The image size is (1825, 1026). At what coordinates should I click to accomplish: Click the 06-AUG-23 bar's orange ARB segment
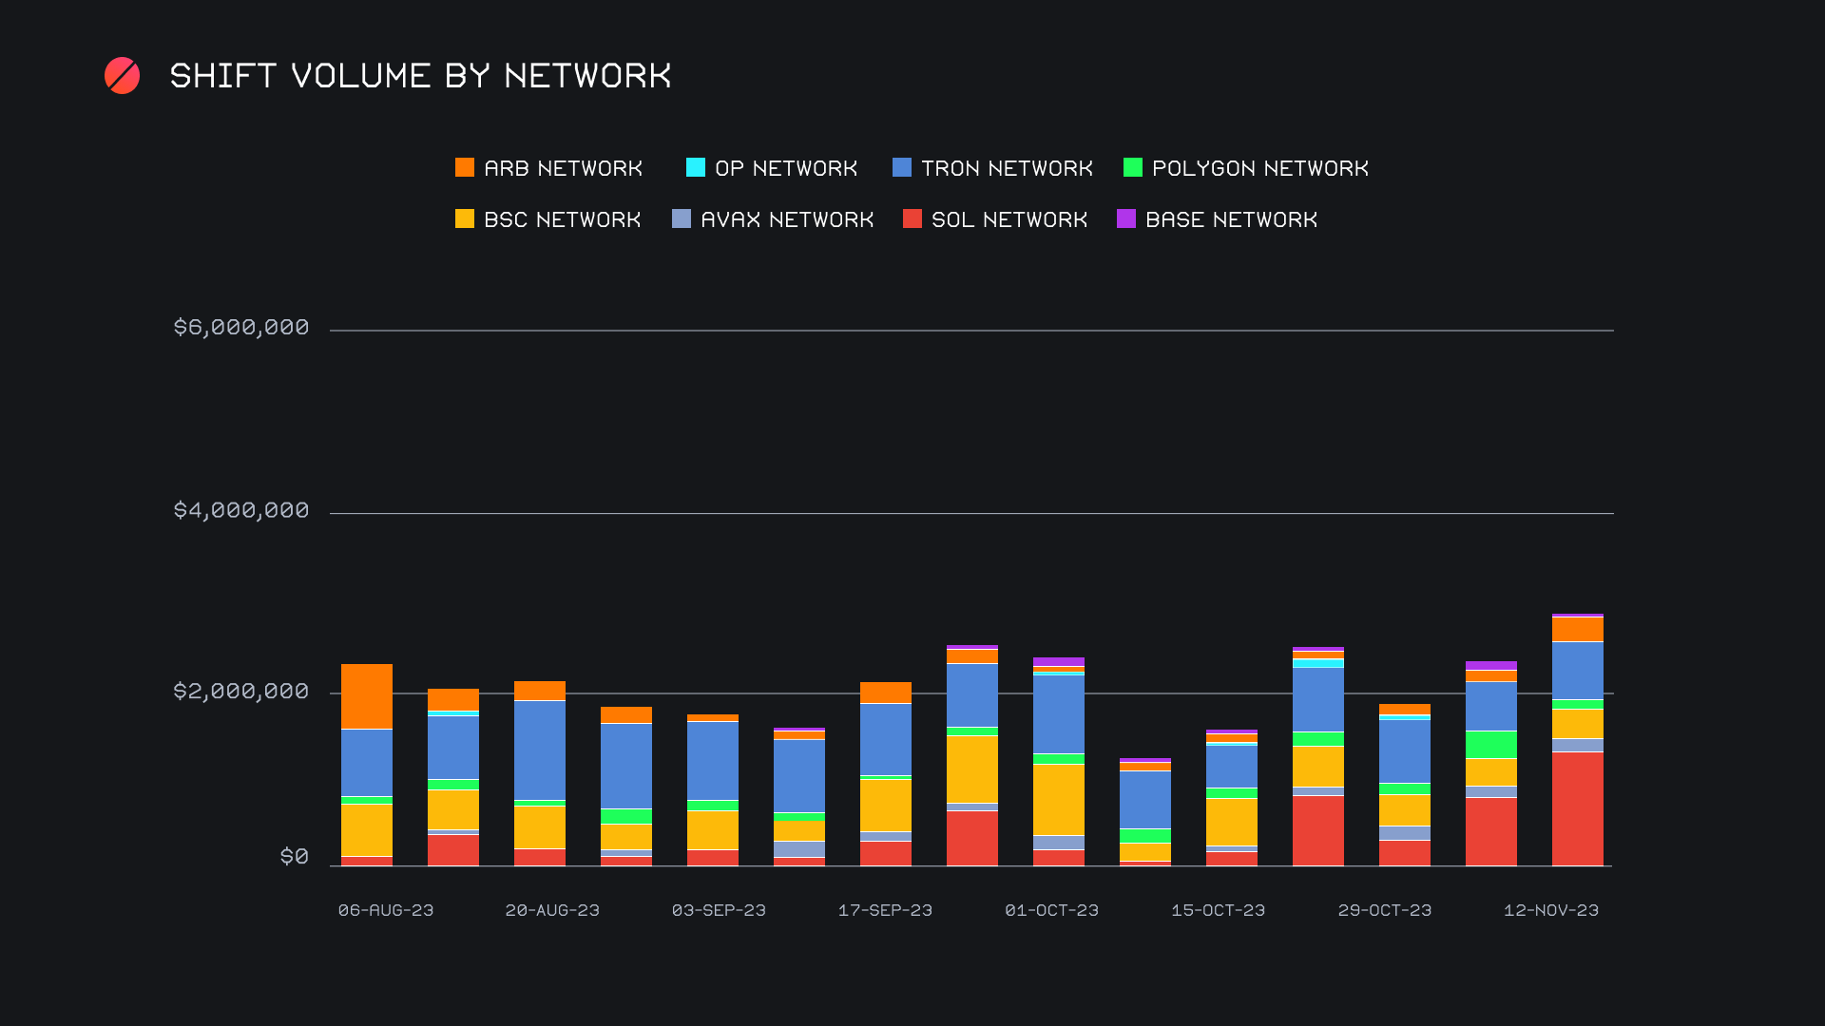click(367, 695)
